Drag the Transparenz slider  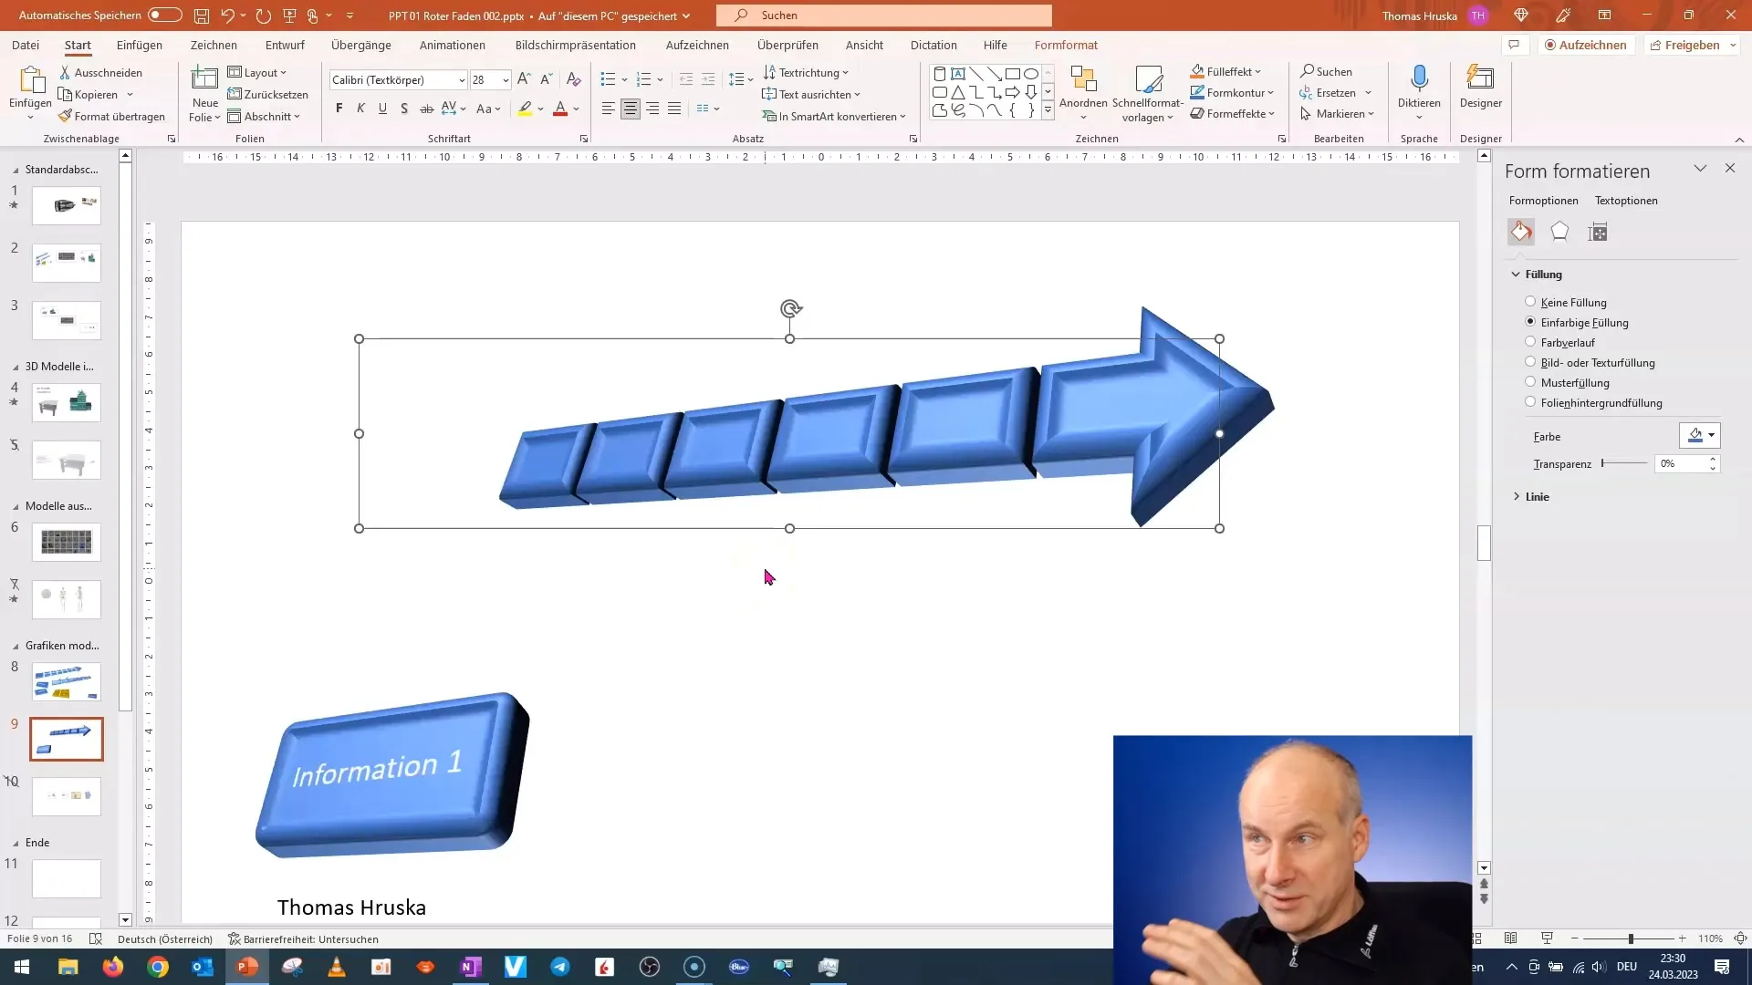coord(1604,463)
